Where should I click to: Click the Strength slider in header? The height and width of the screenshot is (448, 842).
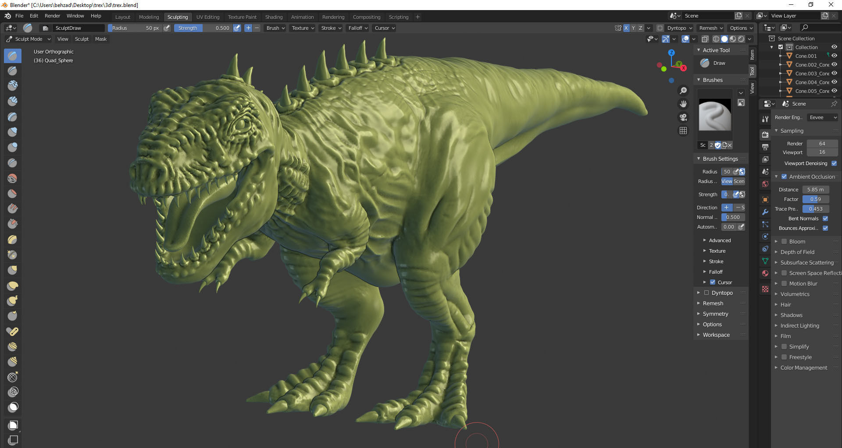203,28
